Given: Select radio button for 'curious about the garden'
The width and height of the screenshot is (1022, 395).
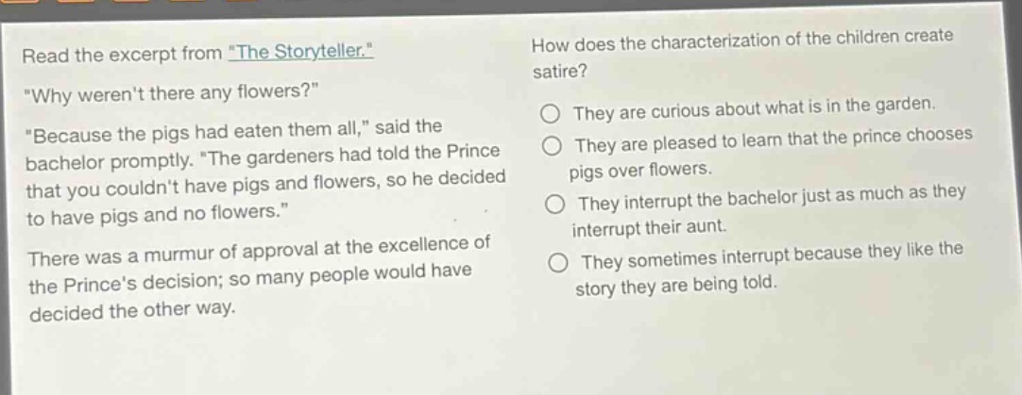Looking at the screenshot, I should tap(551, 117).
